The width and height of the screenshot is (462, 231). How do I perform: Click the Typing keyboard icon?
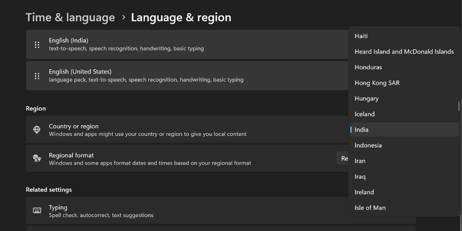[x=37, y=210]
